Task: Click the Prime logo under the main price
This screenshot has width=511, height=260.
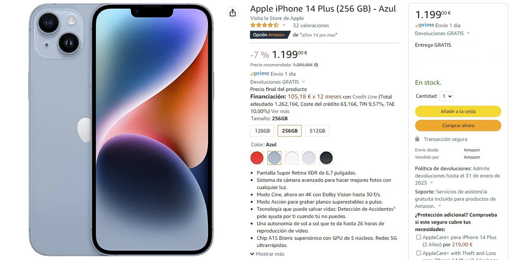Action: point(260,74)
